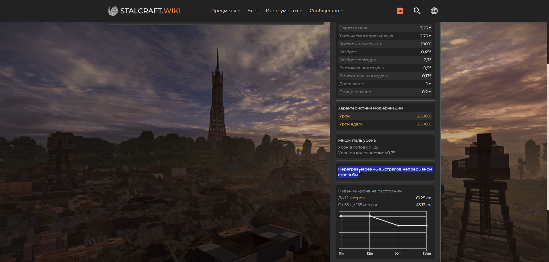Select the Вертикальная отдача label
This screenshot has height=262, width=549.
(x=361, y=68)
